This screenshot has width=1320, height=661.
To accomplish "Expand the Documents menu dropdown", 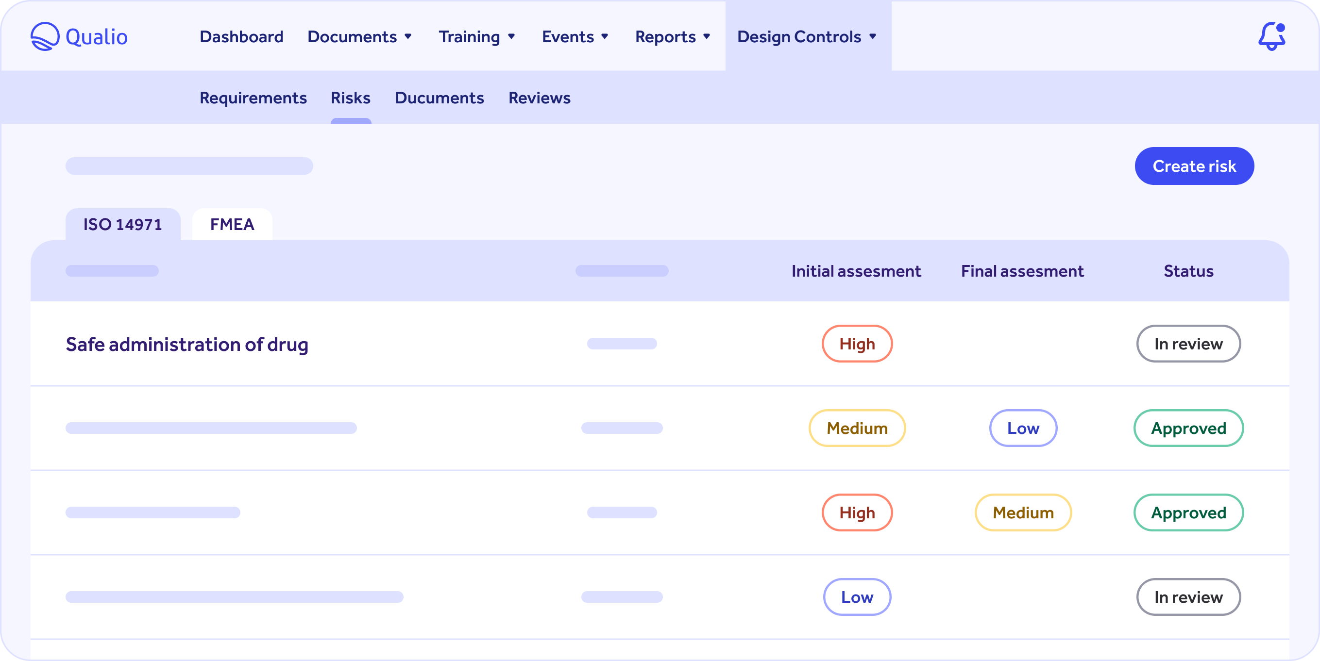I will (x=359, y=36).
